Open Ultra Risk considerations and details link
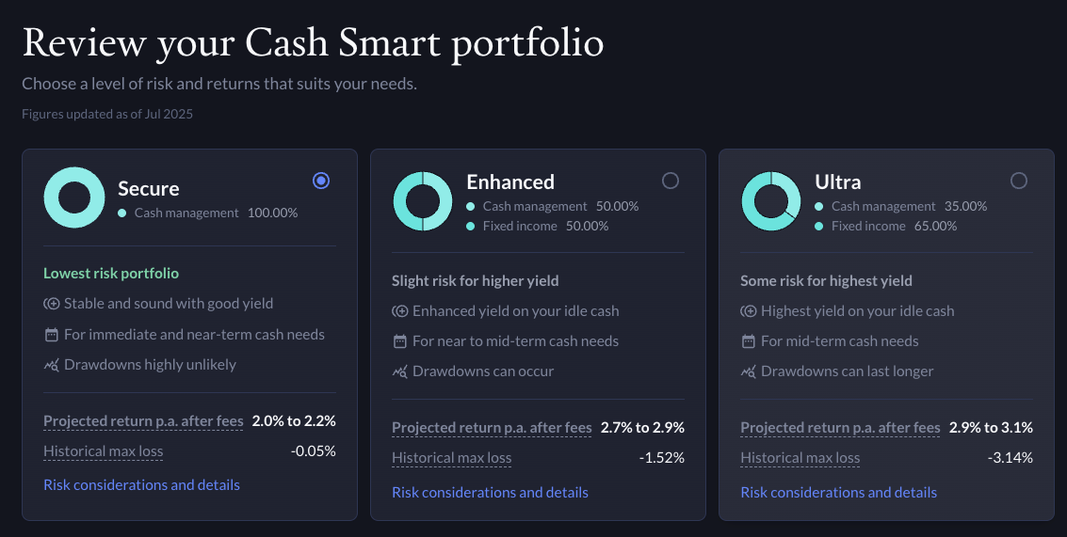The height and width of the screenshot is (537, 1067). coord(838,493)
